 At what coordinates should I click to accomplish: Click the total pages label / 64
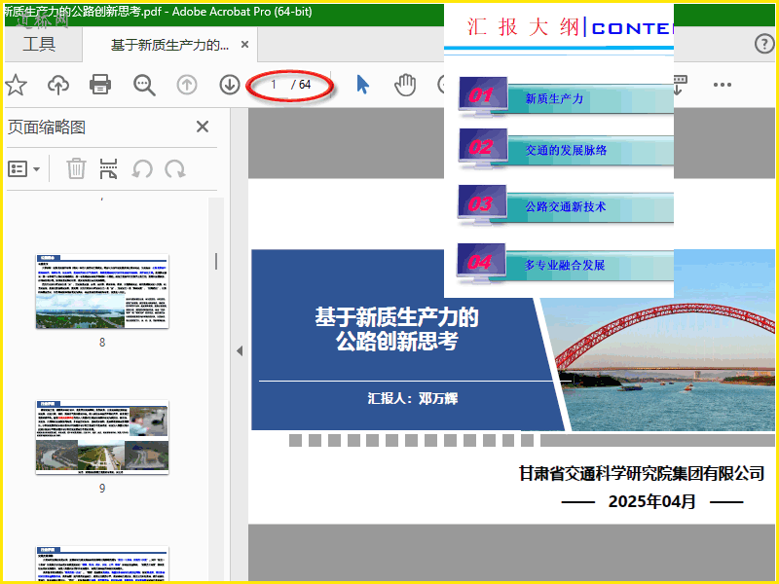(301, 85)
